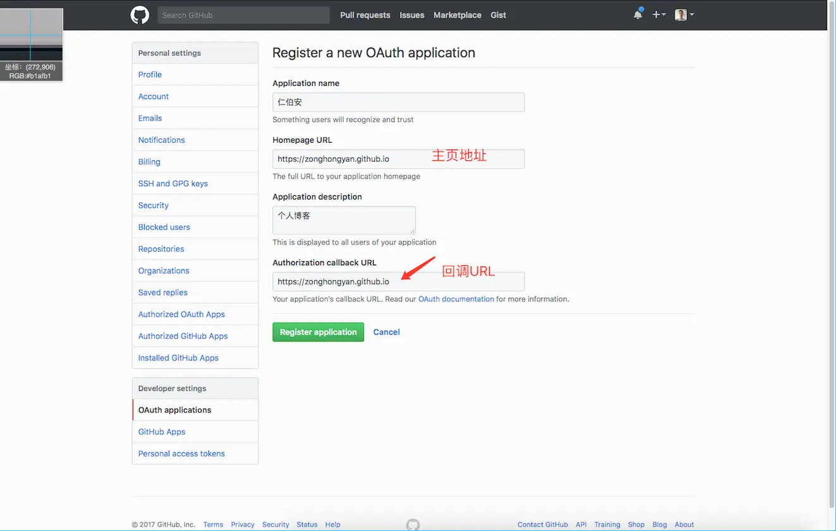The height and width of the screenshot is (531, 836).
Task: Open Training footer link
Action: (x=607, y=525)
